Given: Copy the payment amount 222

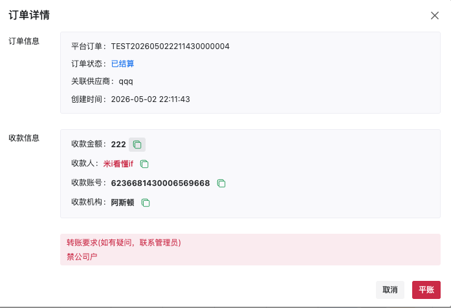Looking at the screenshot, I should tap(137, 145).
